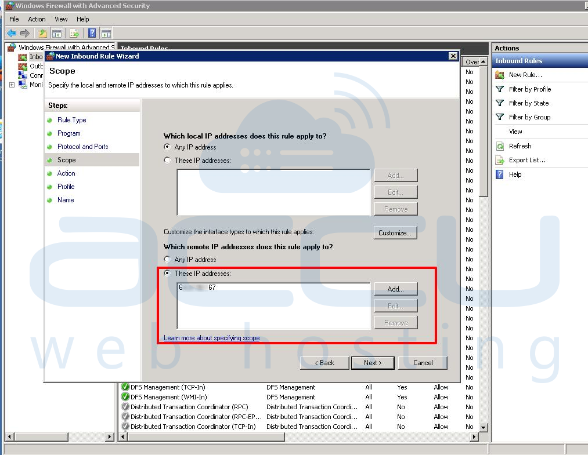The width and height of the screenshot is (588, 455).
Task: Click the Program wizard step
Action: click(x=69, y=133)
